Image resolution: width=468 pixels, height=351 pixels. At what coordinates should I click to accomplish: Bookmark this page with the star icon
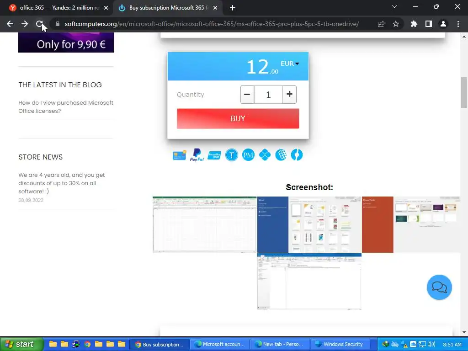pyautogui.click(x=396, y=24)
